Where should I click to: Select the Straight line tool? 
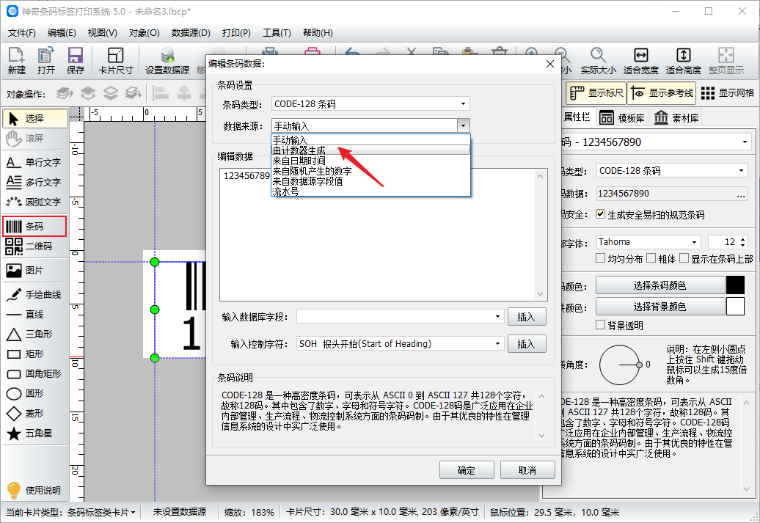[x=35, y=315]
